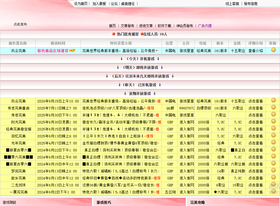This screenshot has height=206, width=280.
Task: Click smiley icon in the 零六完美 row
Action: click(x=273, y=156)
